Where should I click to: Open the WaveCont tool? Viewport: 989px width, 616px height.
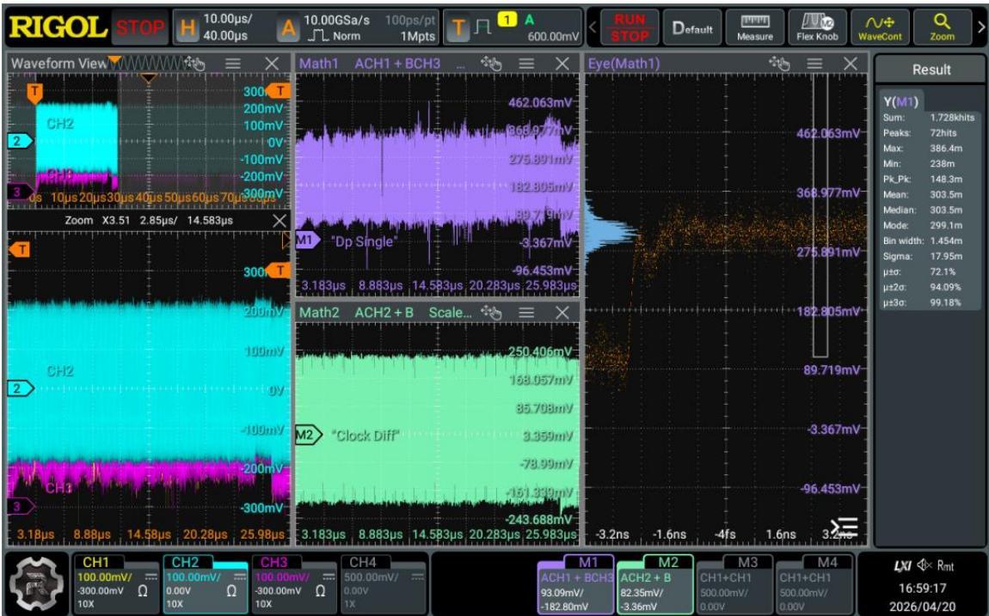click(x=880, y=27)
